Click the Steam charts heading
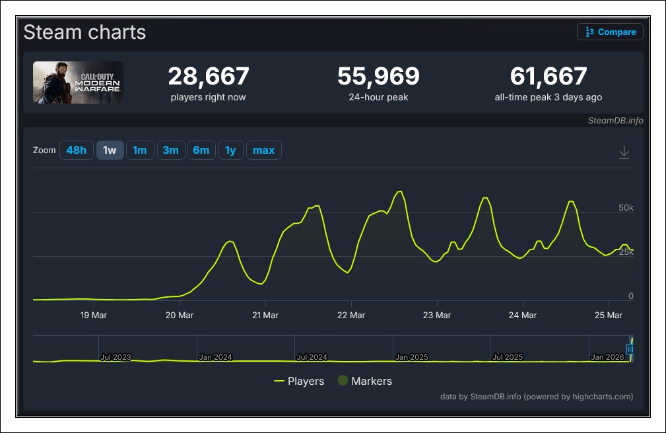 85,32
